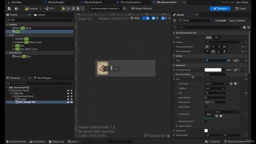
Task: Align horizontally to center
Action: [213, 47]
